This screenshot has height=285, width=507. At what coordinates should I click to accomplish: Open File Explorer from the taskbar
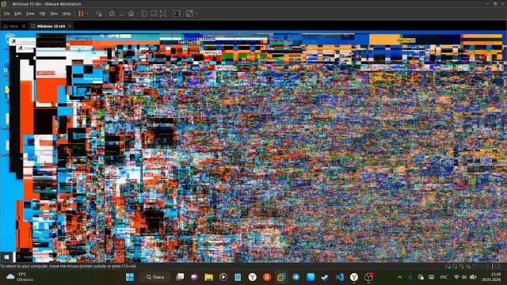point(209,277)
